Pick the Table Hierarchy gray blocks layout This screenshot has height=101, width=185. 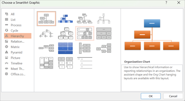point(104,33)
